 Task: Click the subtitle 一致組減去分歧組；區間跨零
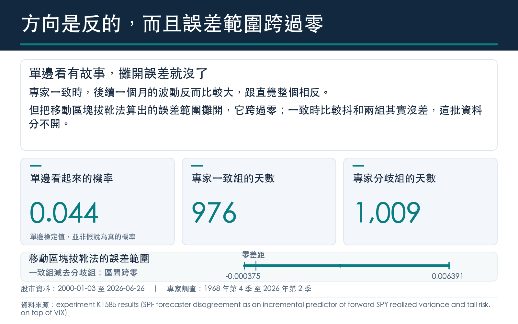pyautogui.click(x=83, y=273)
